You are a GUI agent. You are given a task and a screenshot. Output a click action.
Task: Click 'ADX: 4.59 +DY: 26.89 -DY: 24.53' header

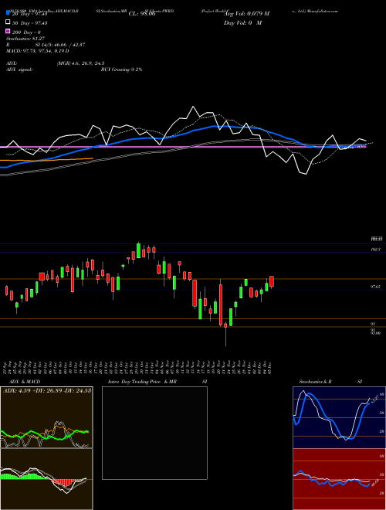tap(47, 390)
